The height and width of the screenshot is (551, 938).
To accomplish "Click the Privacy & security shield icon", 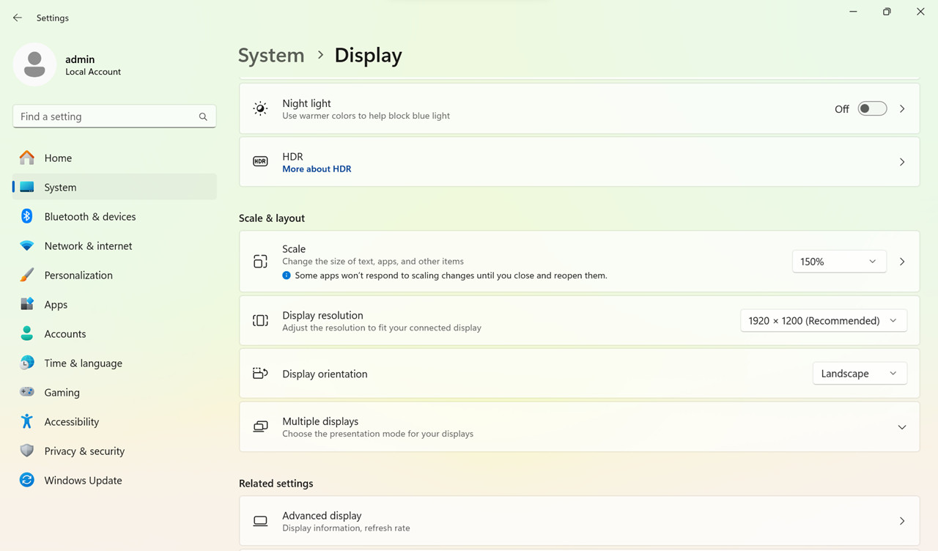I will click(x=27, y=451).
